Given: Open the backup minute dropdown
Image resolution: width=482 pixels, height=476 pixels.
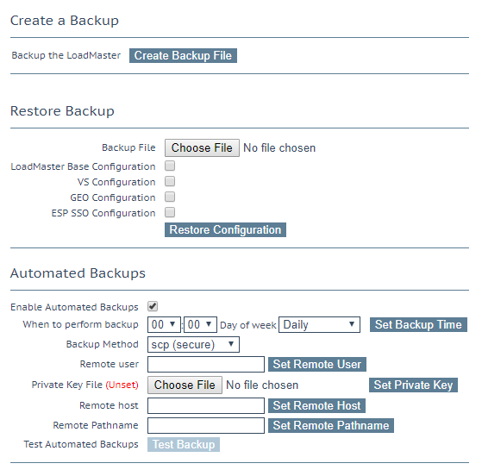Looking at the screenshot, I should click(x=200, y=325).
